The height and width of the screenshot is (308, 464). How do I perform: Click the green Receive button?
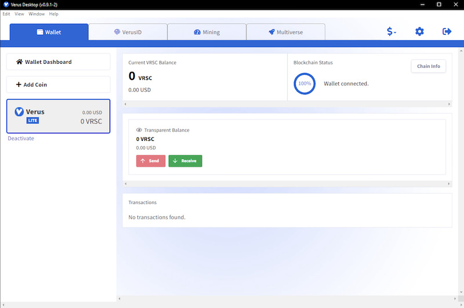click(x=185, y=161)
